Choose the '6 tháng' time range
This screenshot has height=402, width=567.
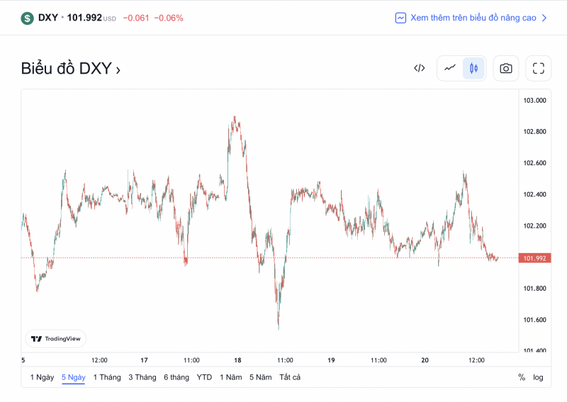(x=176, y=377)
